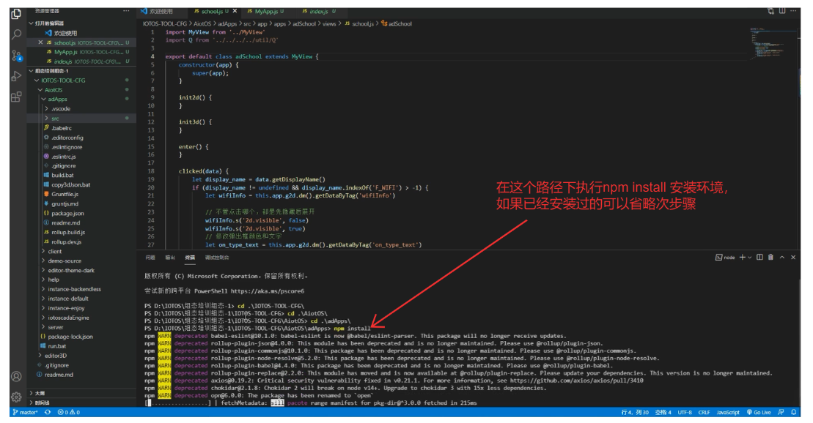813x423 pixels.
Task: Open the Run and Debug view
Action: (16, 76)
